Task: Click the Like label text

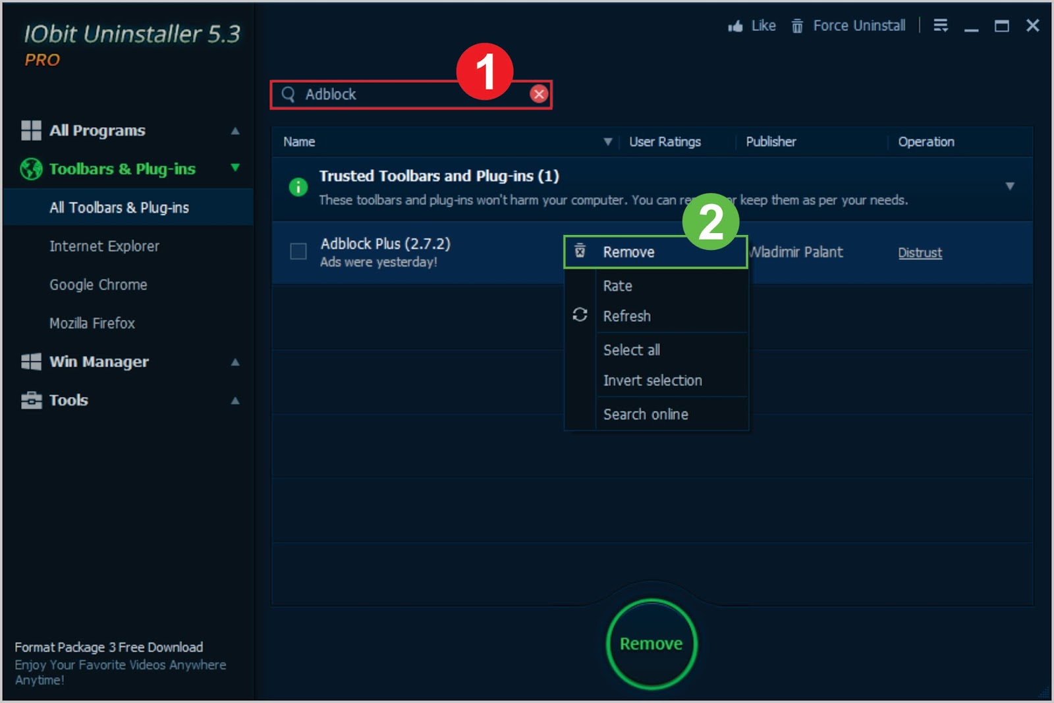Action: pyautogui.click(x=763, y=26)
